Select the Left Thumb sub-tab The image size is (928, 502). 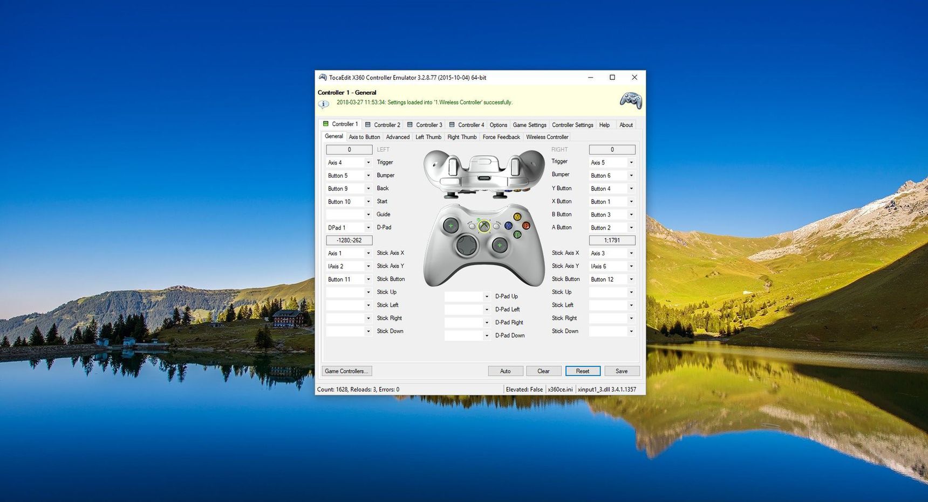(428, 137)
